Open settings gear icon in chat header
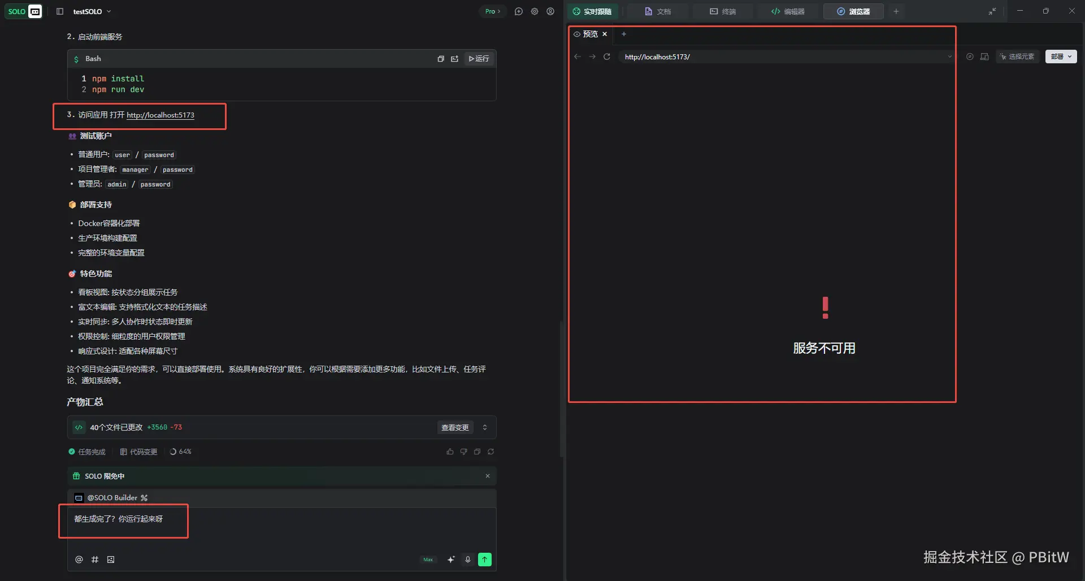This screenshot has width=1085, height=581. pyautogui.click(x=535, y=11)
